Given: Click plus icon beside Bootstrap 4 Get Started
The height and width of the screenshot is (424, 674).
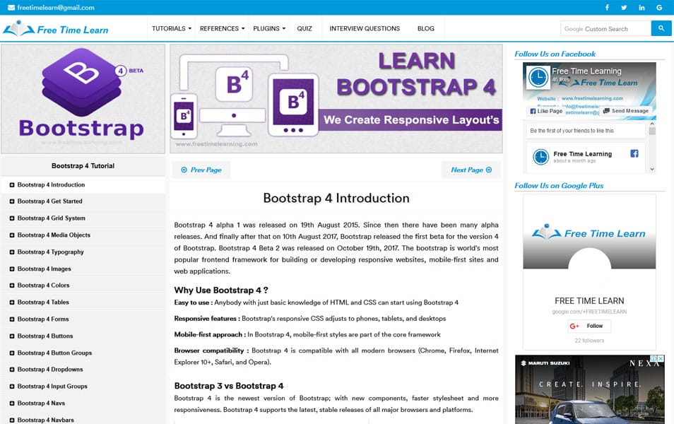Looking at the screenshot, I should [x=12, y=201].
